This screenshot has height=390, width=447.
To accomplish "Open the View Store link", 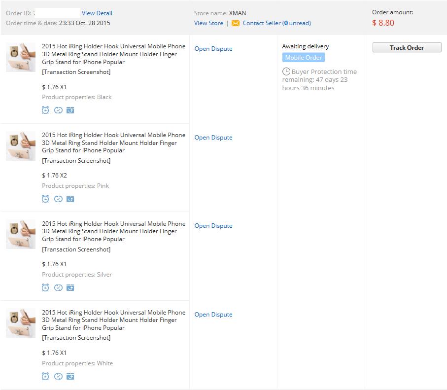I will (x=208, y=23).
